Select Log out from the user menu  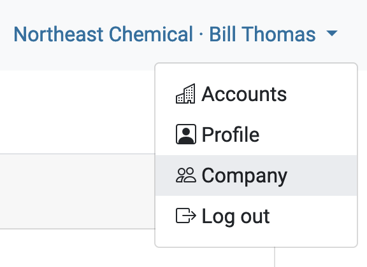click(x=256, y=216)
